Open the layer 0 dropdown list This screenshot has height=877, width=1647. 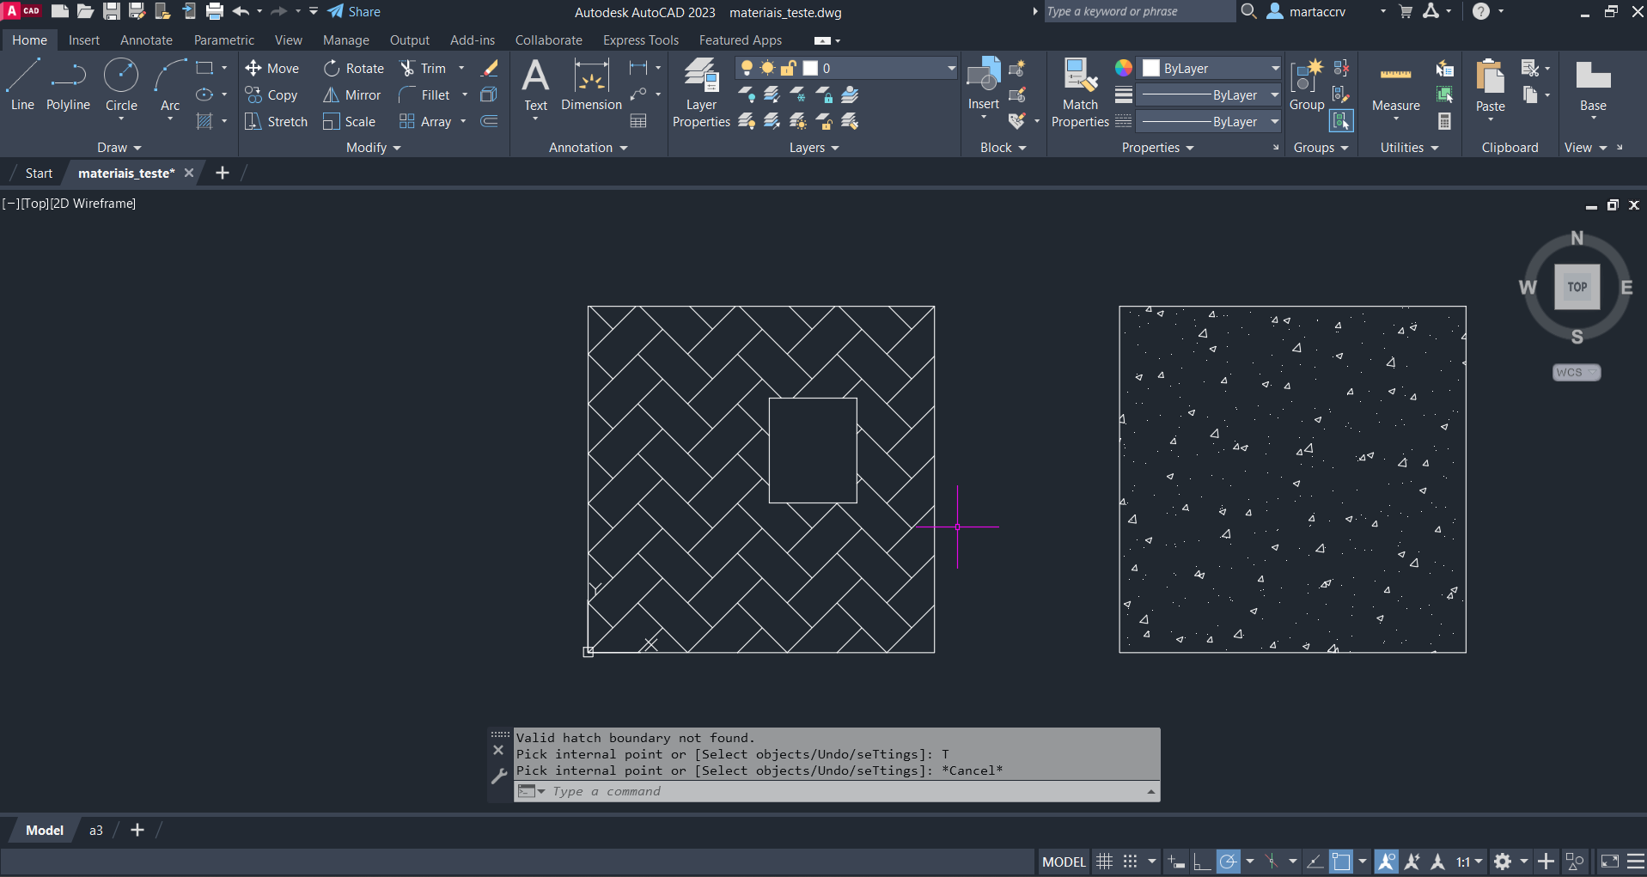(951, 69)
